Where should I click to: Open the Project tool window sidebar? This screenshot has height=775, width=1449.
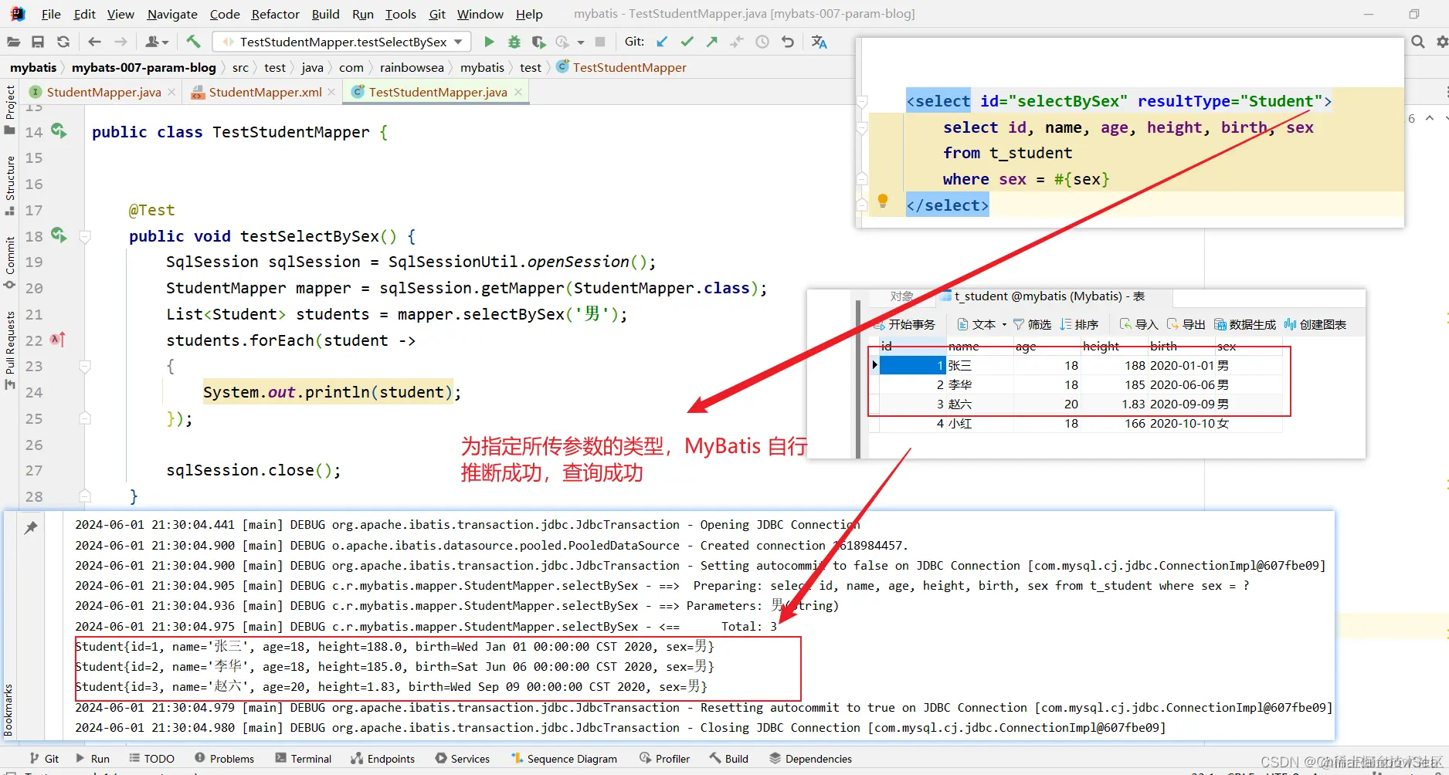point(10,109)
